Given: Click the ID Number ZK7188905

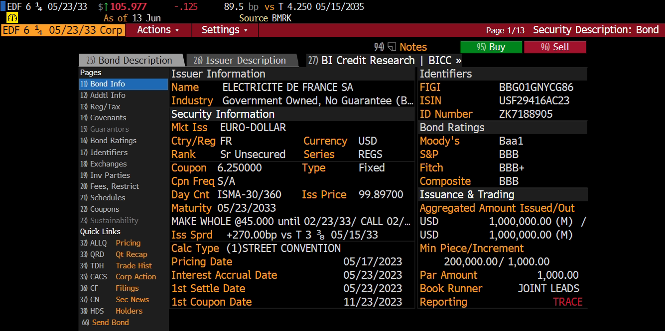Looking at the screenshot, I should (526, 114).
